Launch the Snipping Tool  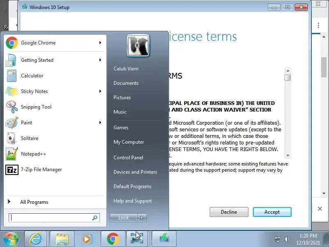pos(55,107)
